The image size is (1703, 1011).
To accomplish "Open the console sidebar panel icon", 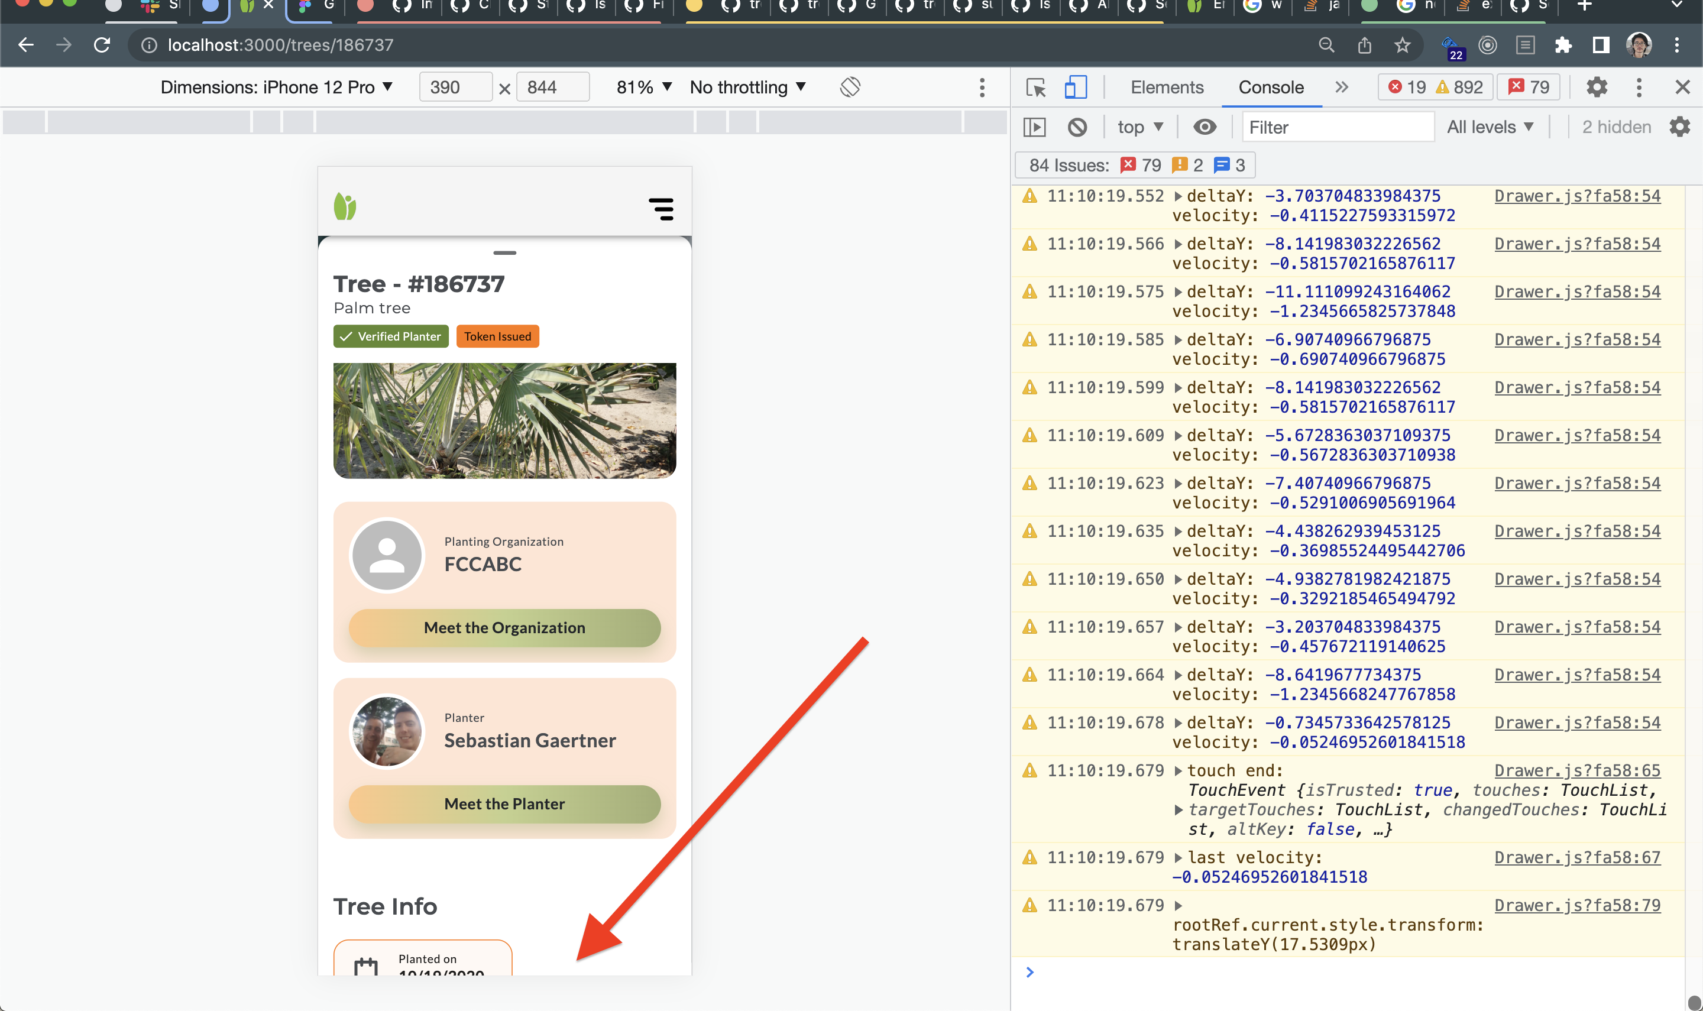I will (x=1035, y=127).
